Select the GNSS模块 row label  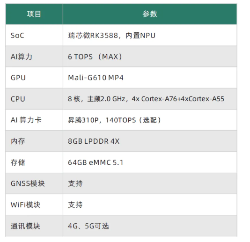point(28,183)
